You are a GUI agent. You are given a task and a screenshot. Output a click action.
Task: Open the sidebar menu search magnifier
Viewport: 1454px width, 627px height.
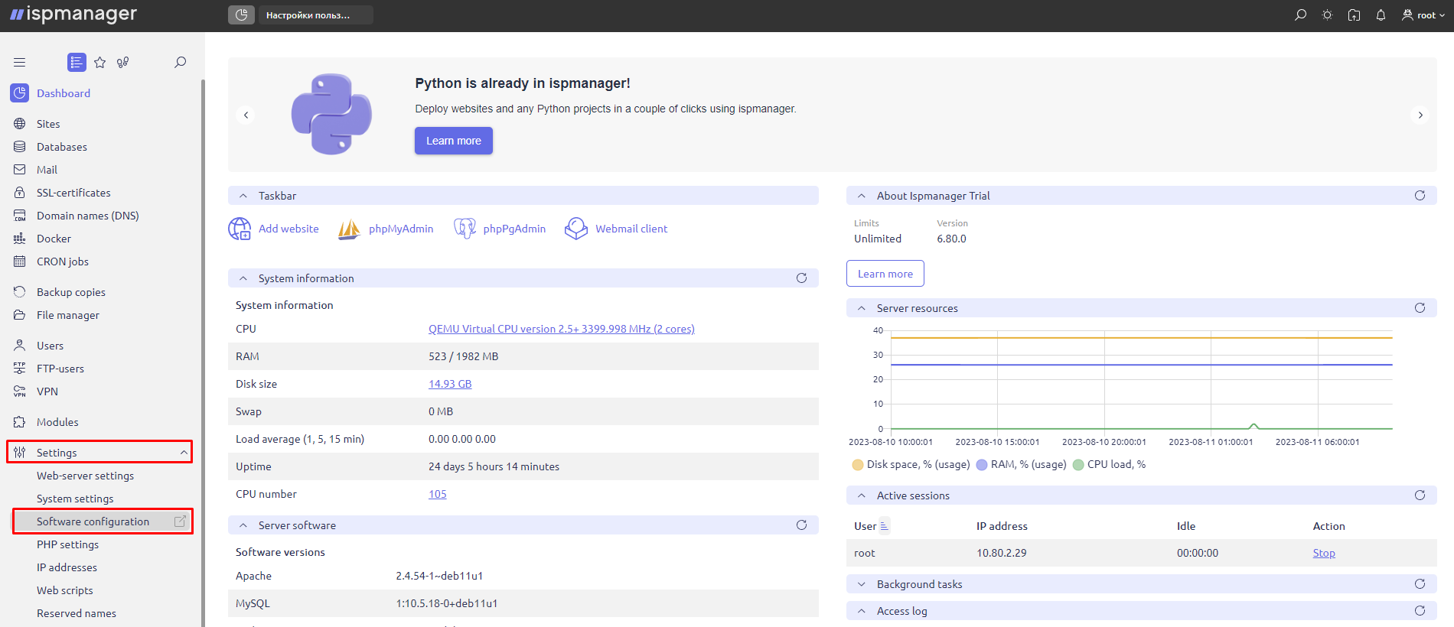(181, 62)
